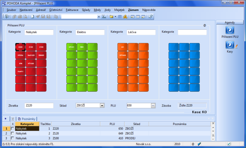Switch to the Poznámky tab
246x148 pixels.
(26, 119)
